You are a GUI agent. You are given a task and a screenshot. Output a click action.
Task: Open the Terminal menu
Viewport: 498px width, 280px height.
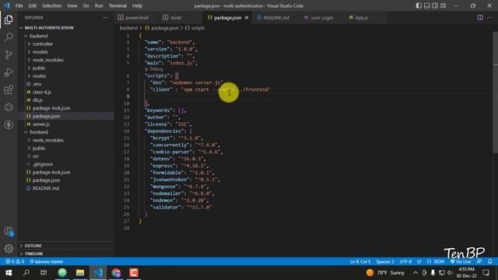[x=117, y=5]
